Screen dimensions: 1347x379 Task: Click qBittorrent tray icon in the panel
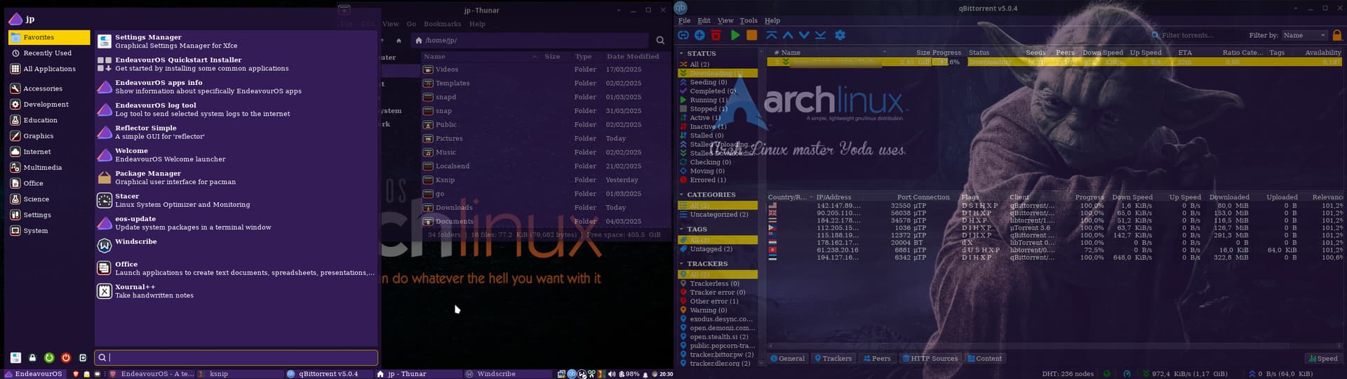(572, 374)
